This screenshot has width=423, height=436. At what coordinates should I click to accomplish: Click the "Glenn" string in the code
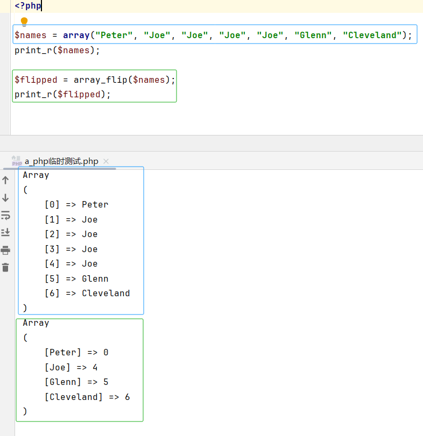313,35
